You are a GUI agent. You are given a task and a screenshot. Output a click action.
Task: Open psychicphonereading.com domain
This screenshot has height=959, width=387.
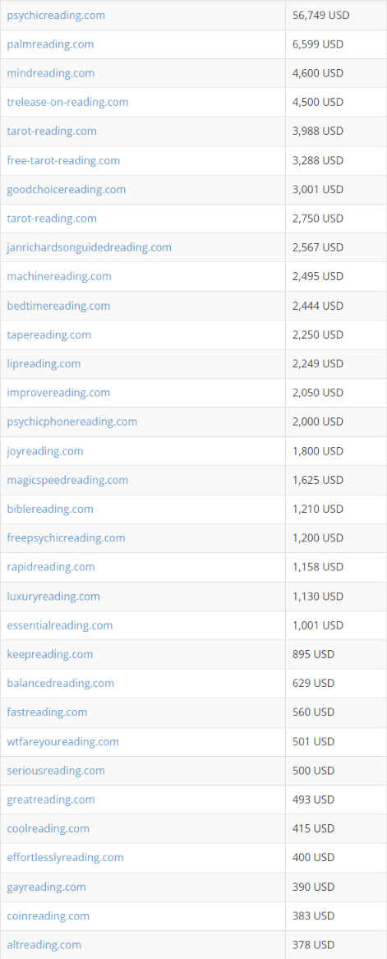(x=71, y=422)
